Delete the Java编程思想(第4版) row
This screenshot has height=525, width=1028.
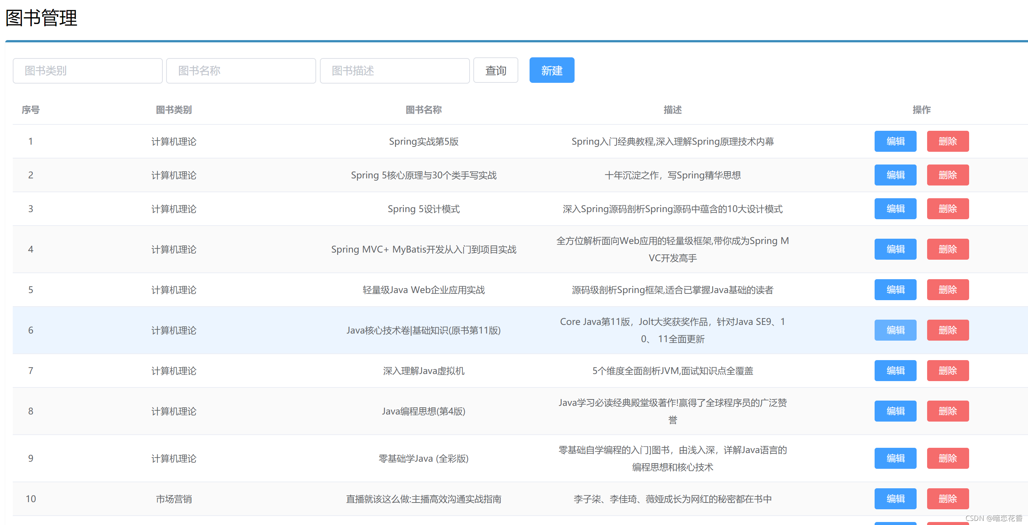947,411
